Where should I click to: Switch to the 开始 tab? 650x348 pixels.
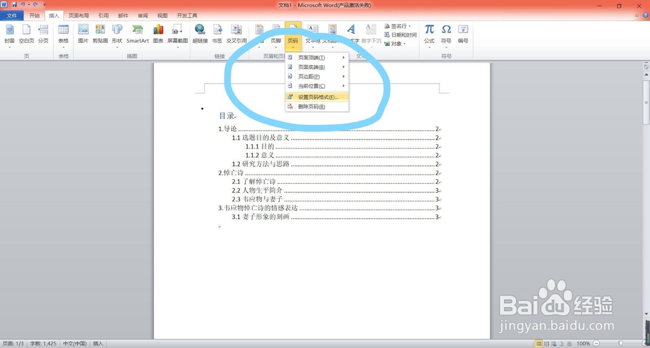(x=34, y=16)
